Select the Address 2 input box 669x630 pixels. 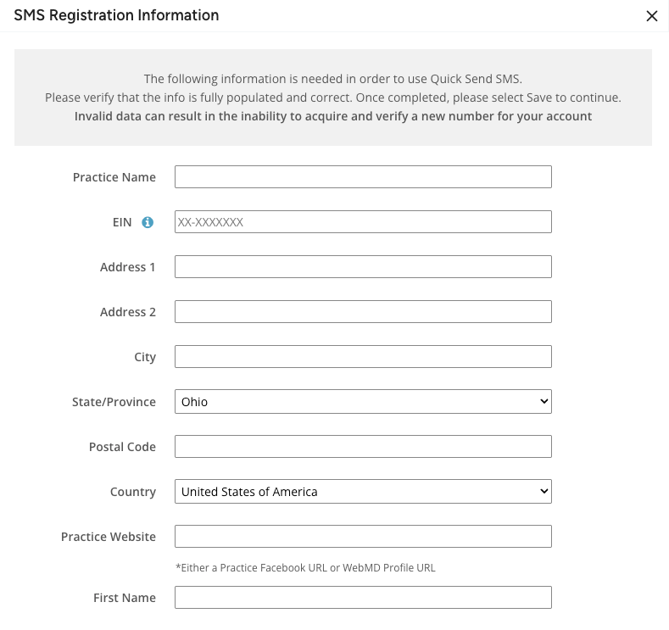click(x=363, y=312)
